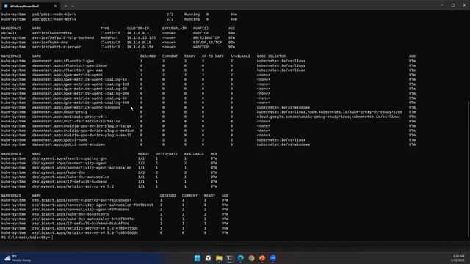This screenshot has width=470, height=264.
Task: Open the weather widget on the taskbar
Action: pyautogui.click(x=18, y=258)
